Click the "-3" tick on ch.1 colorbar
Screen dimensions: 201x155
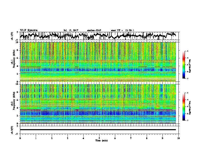point(187,51)
